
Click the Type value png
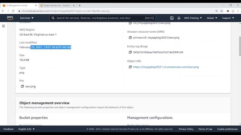point(22,72)
